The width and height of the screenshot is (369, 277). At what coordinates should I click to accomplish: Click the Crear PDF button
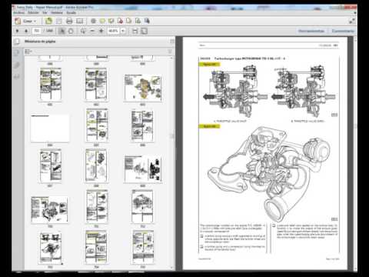(25, 21)
